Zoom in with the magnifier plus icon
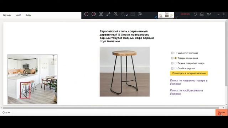 coord(115,14)
